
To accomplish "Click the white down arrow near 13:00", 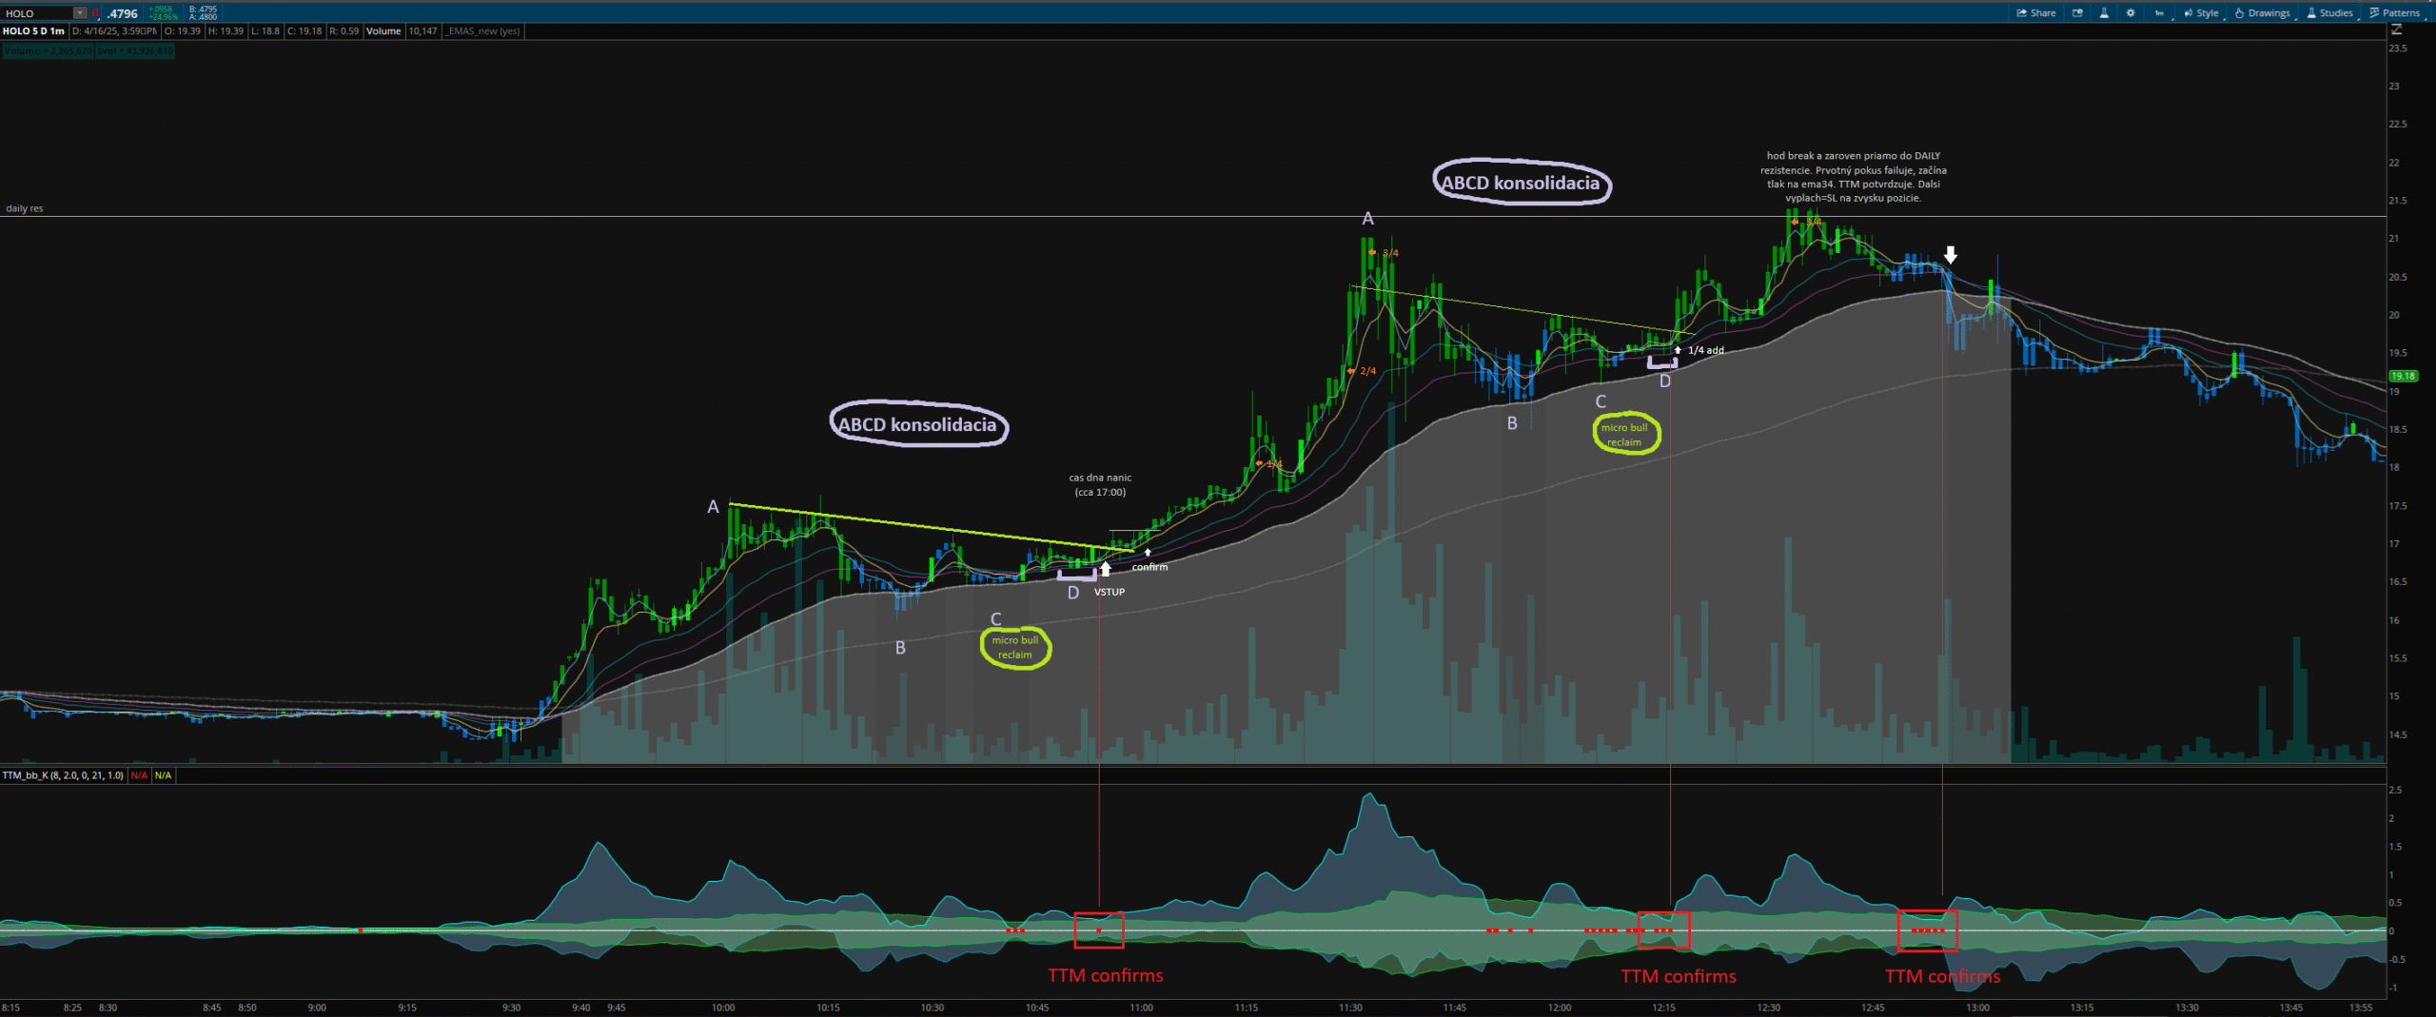I will 1951,254.
